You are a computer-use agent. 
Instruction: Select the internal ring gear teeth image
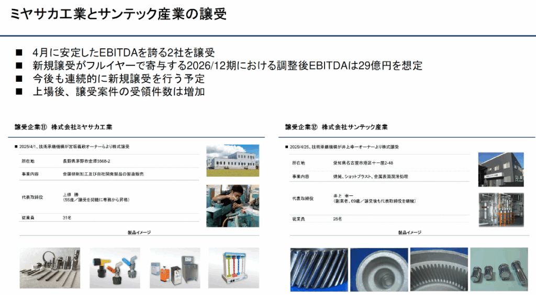tap(439, 270)
